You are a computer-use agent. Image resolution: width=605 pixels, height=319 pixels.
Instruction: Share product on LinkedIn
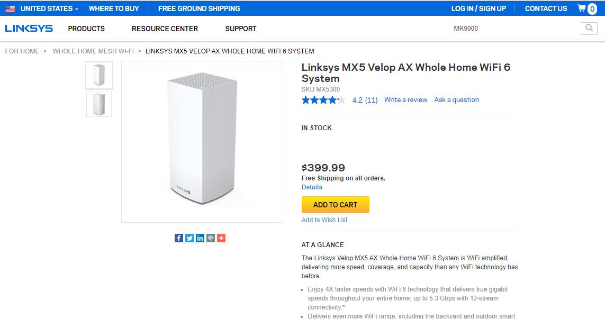(200, 238)
